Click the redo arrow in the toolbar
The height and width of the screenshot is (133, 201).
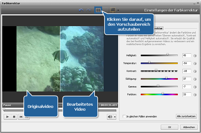(x=88, y=10)
